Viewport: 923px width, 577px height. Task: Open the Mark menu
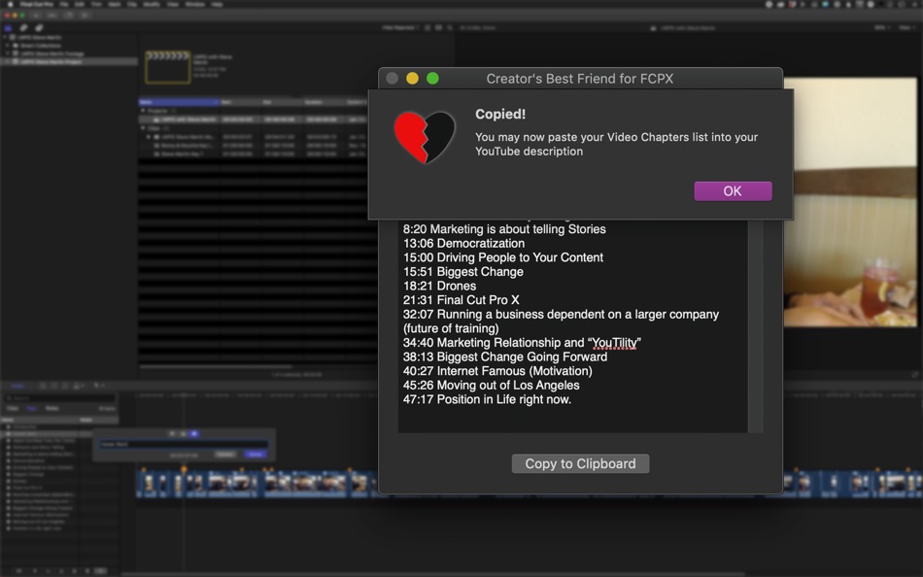point(115,4)
